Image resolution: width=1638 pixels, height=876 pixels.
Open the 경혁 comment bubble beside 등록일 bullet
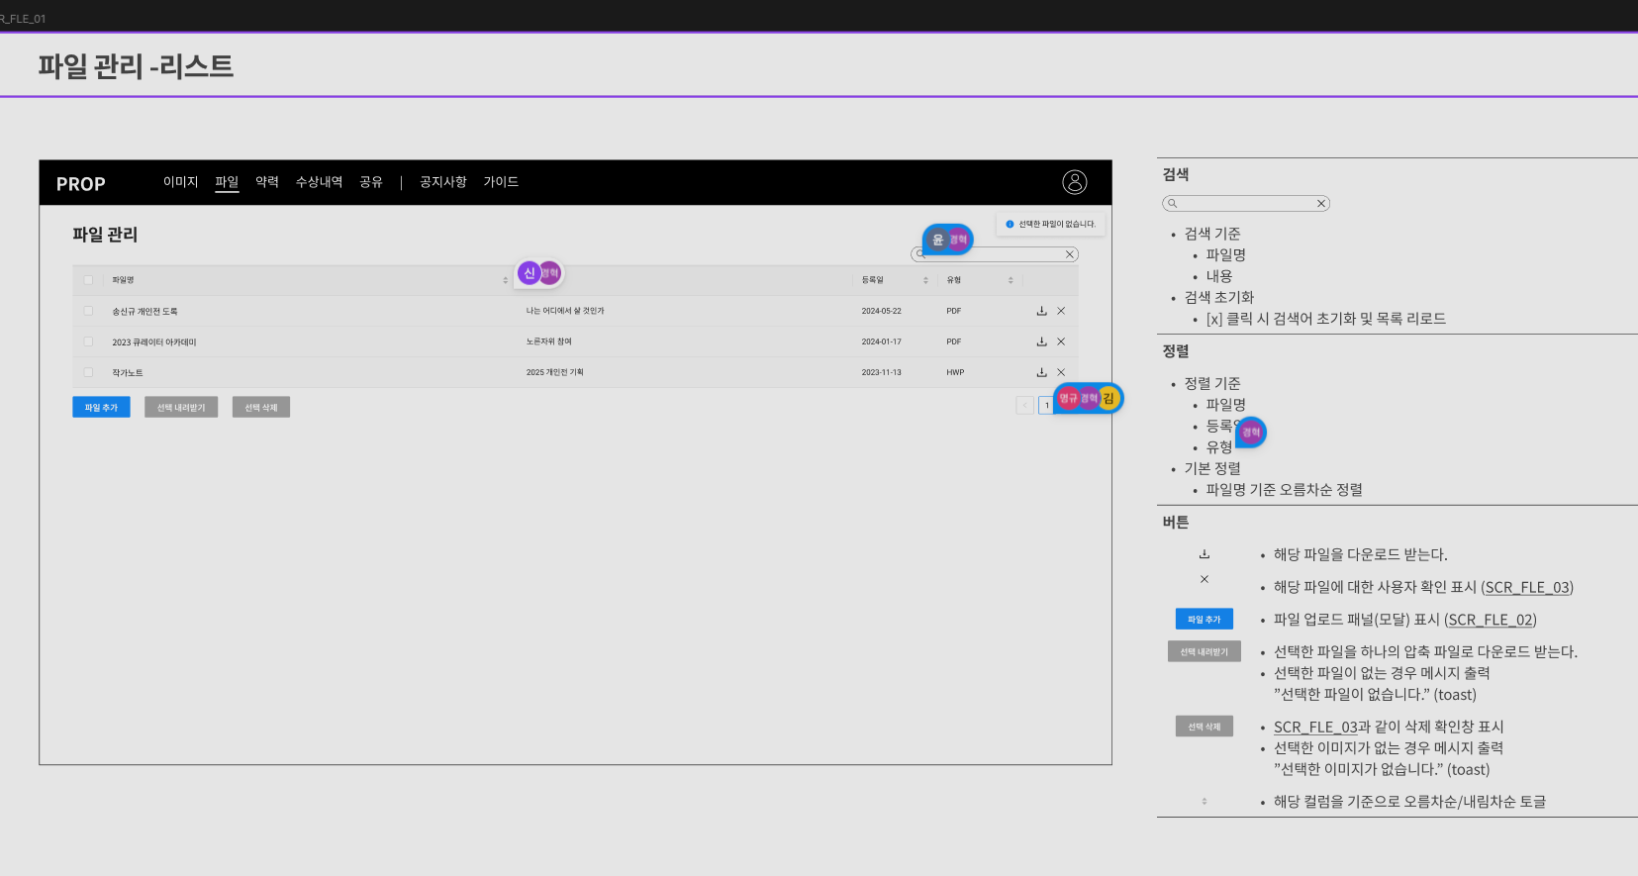pos(1251,433)
